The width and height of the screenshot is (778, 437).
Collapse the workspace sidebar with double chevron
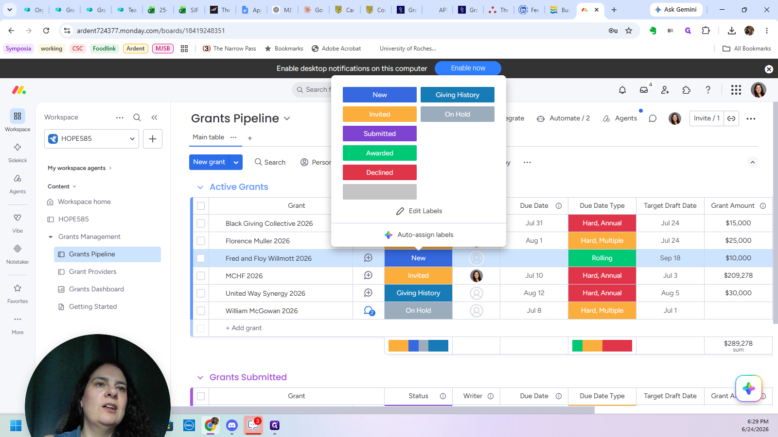tap(154, 118)
